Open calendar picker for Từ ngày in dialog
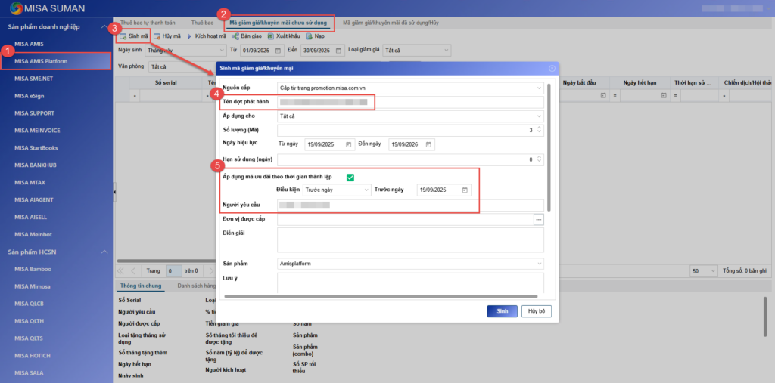775x383 pixels. (x=348, y=144)
